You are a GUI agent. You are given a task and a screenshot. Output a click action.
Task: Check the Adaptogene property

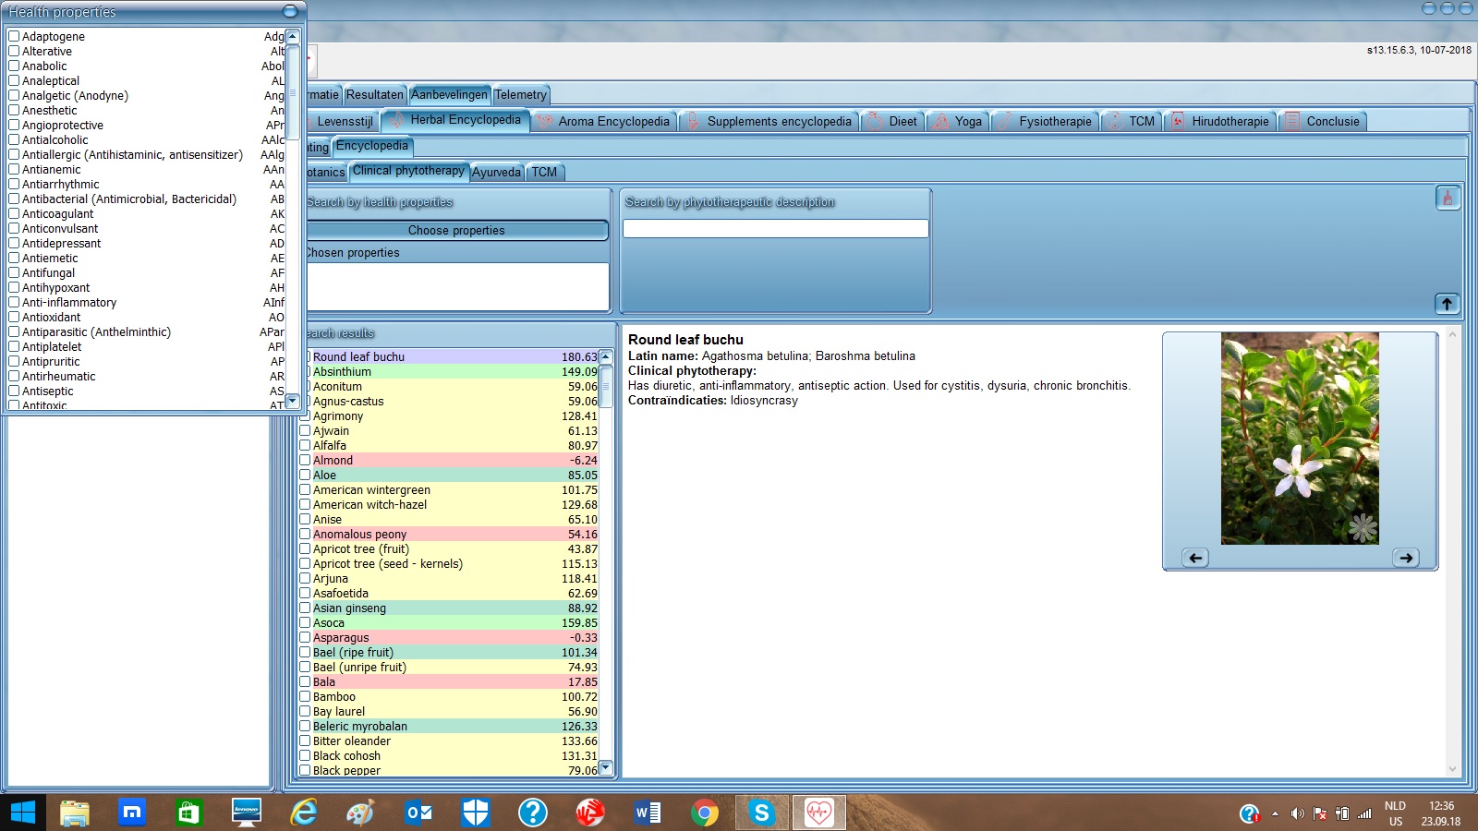coord(14,36)
